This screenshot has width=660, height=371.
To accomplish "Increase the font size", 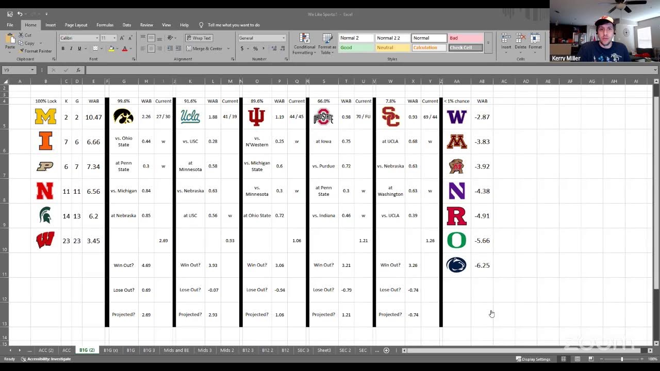I will [x=122, y=38].
